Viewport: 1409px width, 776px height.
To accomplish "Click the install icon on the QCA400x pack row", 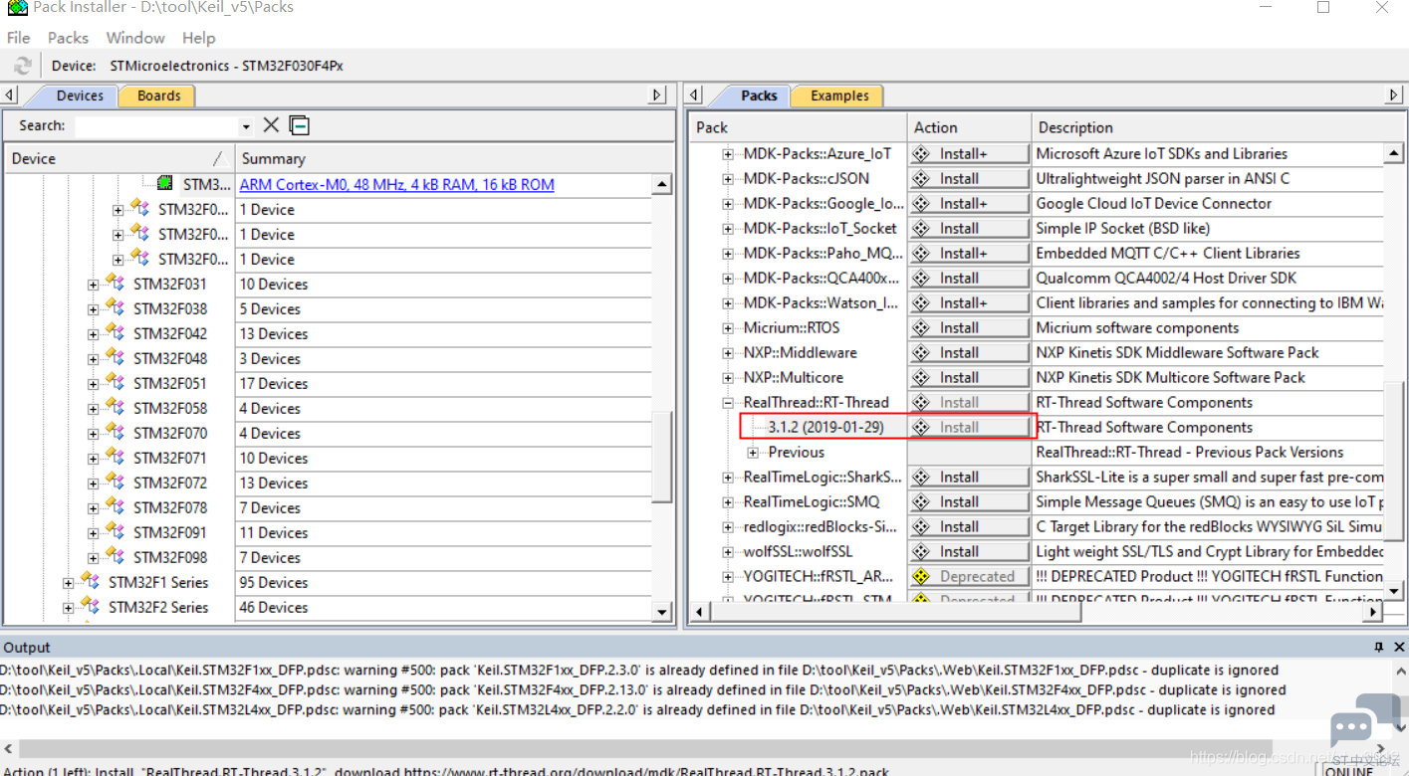I will (x=921, y=279).
